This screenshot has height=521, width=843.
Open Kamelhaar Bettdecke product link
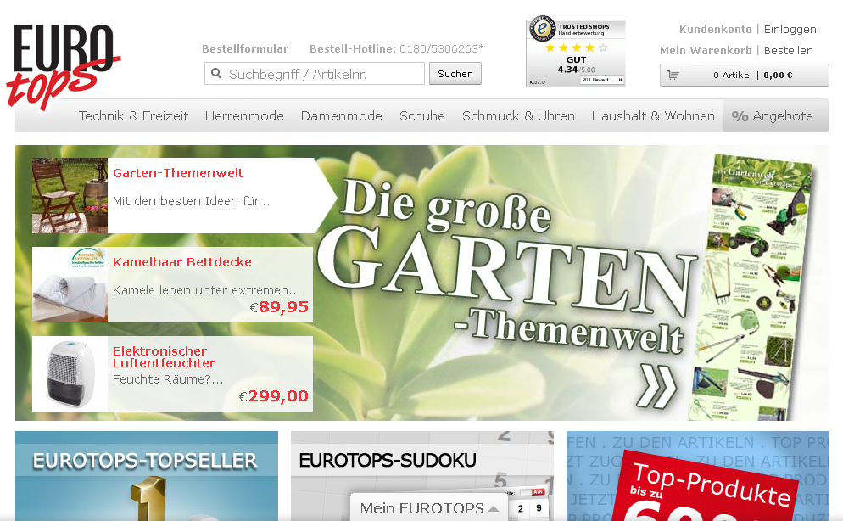(x=182, y=262)
